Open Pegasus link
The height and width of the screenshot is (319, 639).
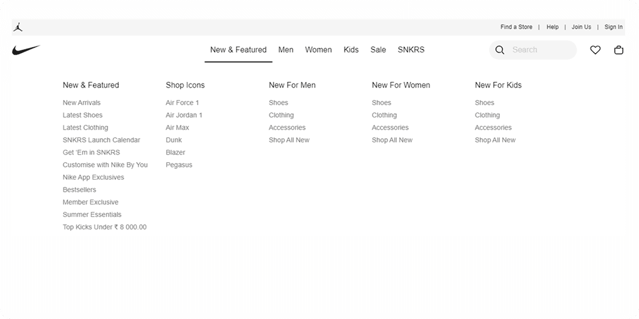(x=179, y=165)
